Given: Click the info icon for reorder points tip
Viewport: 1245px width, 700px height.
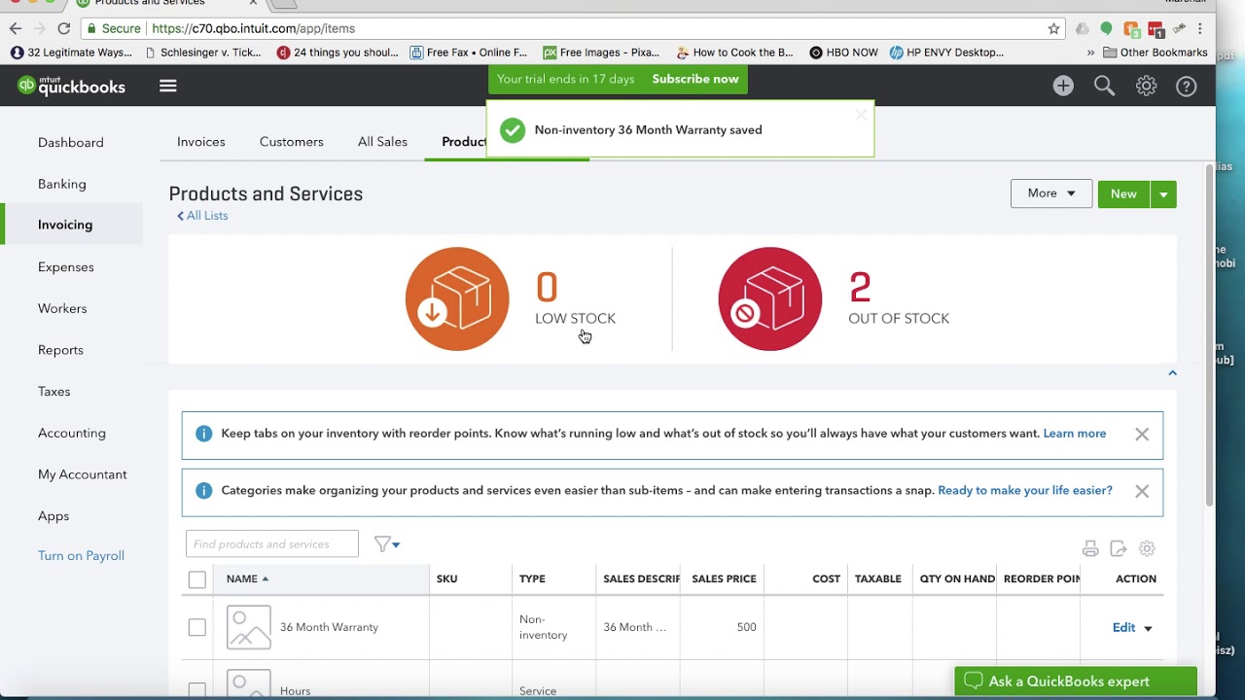Looking at the screenshot, I should pyautogui.click(x=203, y=434).
